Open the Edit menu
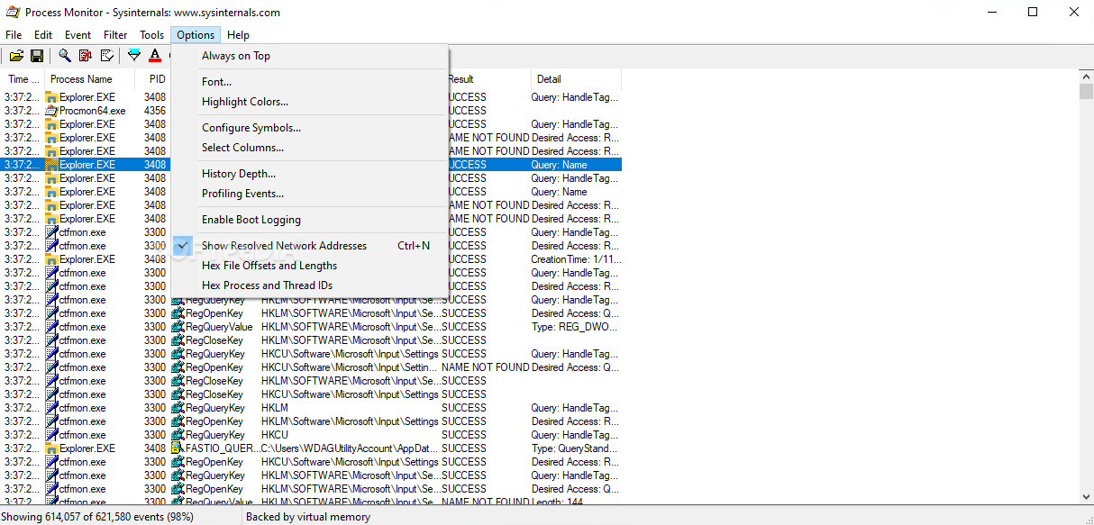Screen dimensions: 1094x525 click(x=43, y=35)
